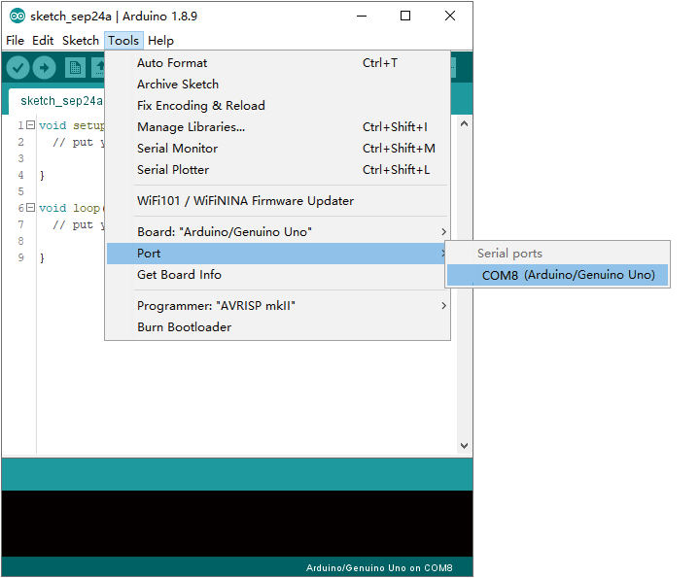Click the Open sketch toolbar icon

98,68
